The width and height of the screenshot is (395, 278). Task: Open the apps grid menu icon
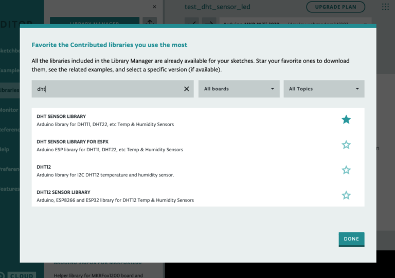click(385, 7)
